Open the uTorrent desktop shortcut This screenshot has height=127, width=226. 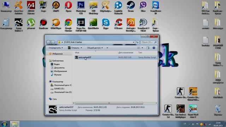coord(31,24)
